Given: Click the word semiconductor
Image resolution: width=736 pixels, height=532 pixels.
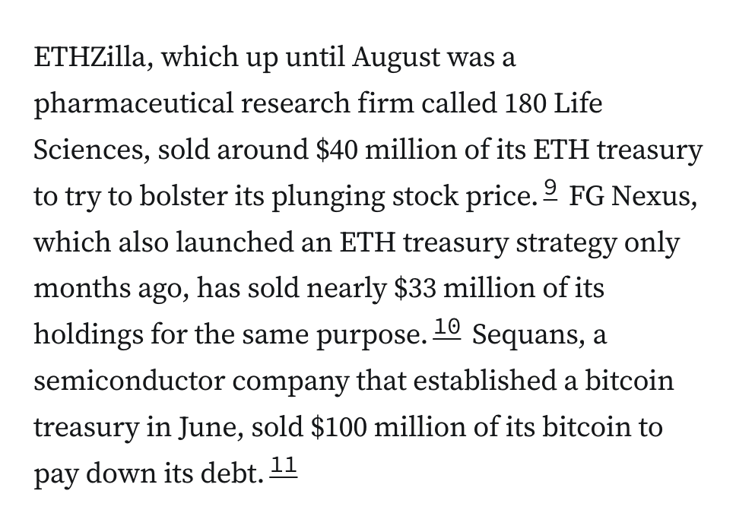Looking at the screenshot, I should tap(128, 381).
